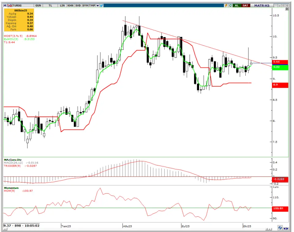Open the SYM menu item
Viewport: 294px width, 232px height.
click(85, 5)
